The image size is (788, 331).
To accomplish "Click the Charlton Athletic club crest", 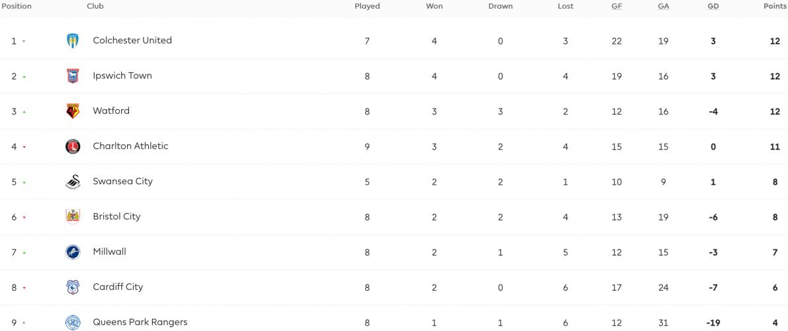I will (x=73, y=146).
